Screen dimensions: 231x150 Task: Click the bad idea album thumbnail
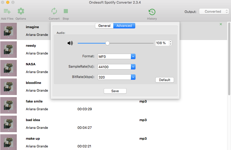coord(9,124)
